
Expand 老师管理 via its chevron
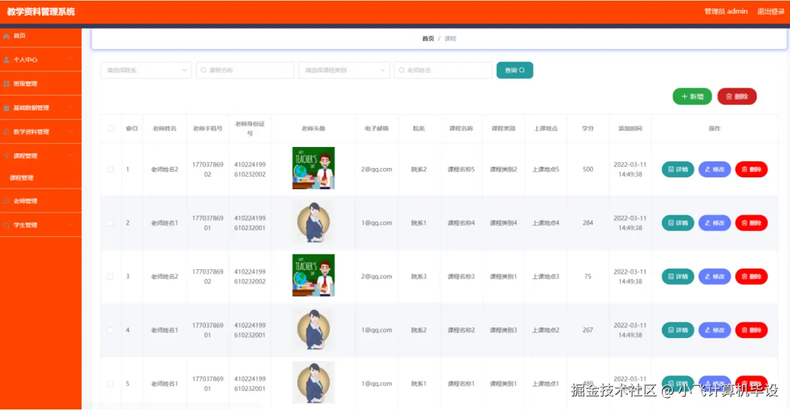coord(70,201)
